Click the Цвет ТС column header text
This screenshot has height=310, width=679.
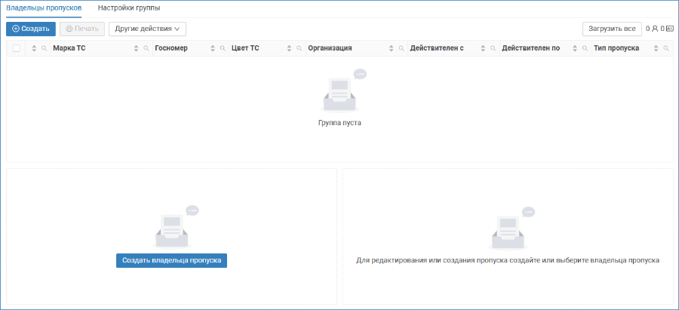[x=245, y=48]
